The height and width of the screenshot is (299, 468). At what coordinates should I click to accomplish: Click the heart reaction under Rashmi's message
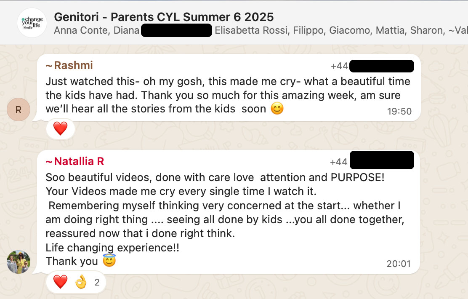(x=60, y=129)
